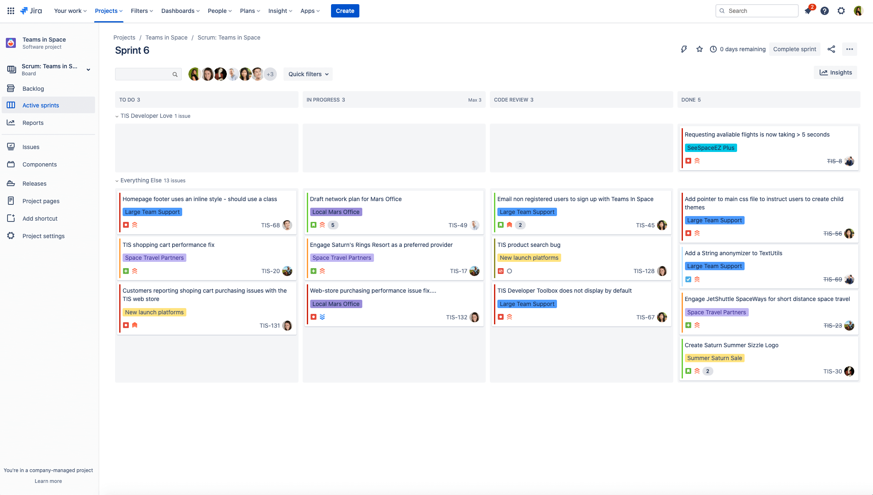873x495 pixels.
Task: Click team member avatar filter +3
Action: (271, 74)
